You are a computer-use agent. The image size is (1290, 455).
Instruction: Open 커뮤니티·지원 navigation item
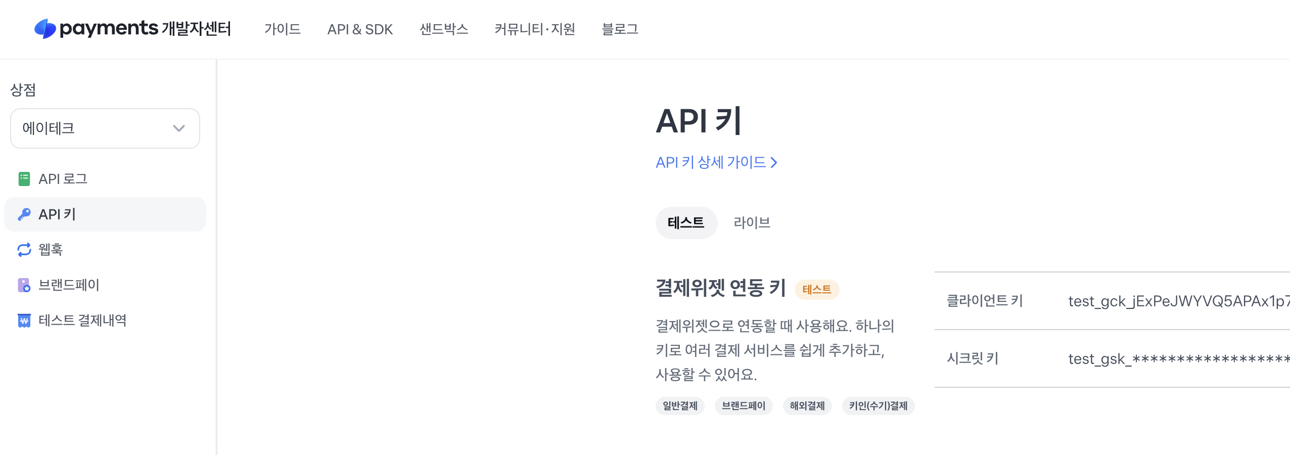click(535, 29)
